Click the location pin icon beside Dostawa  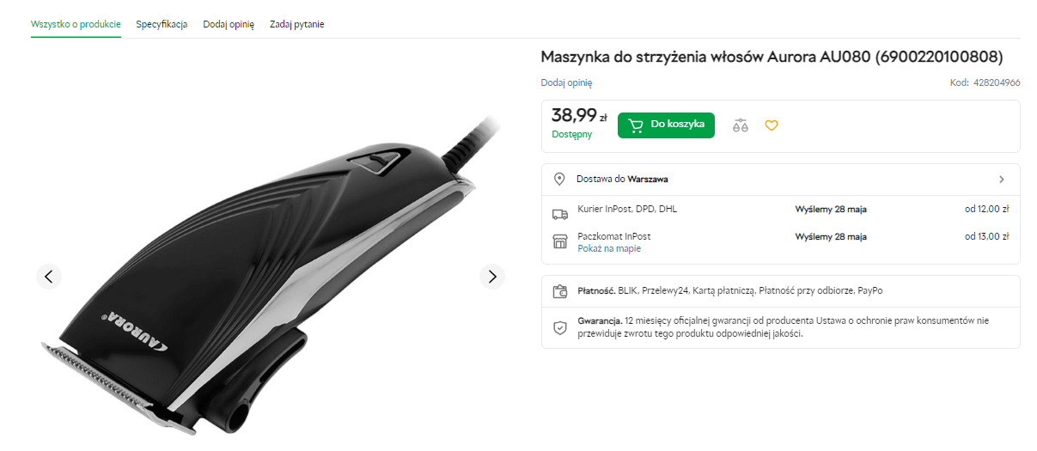click(x=559, y=179)
